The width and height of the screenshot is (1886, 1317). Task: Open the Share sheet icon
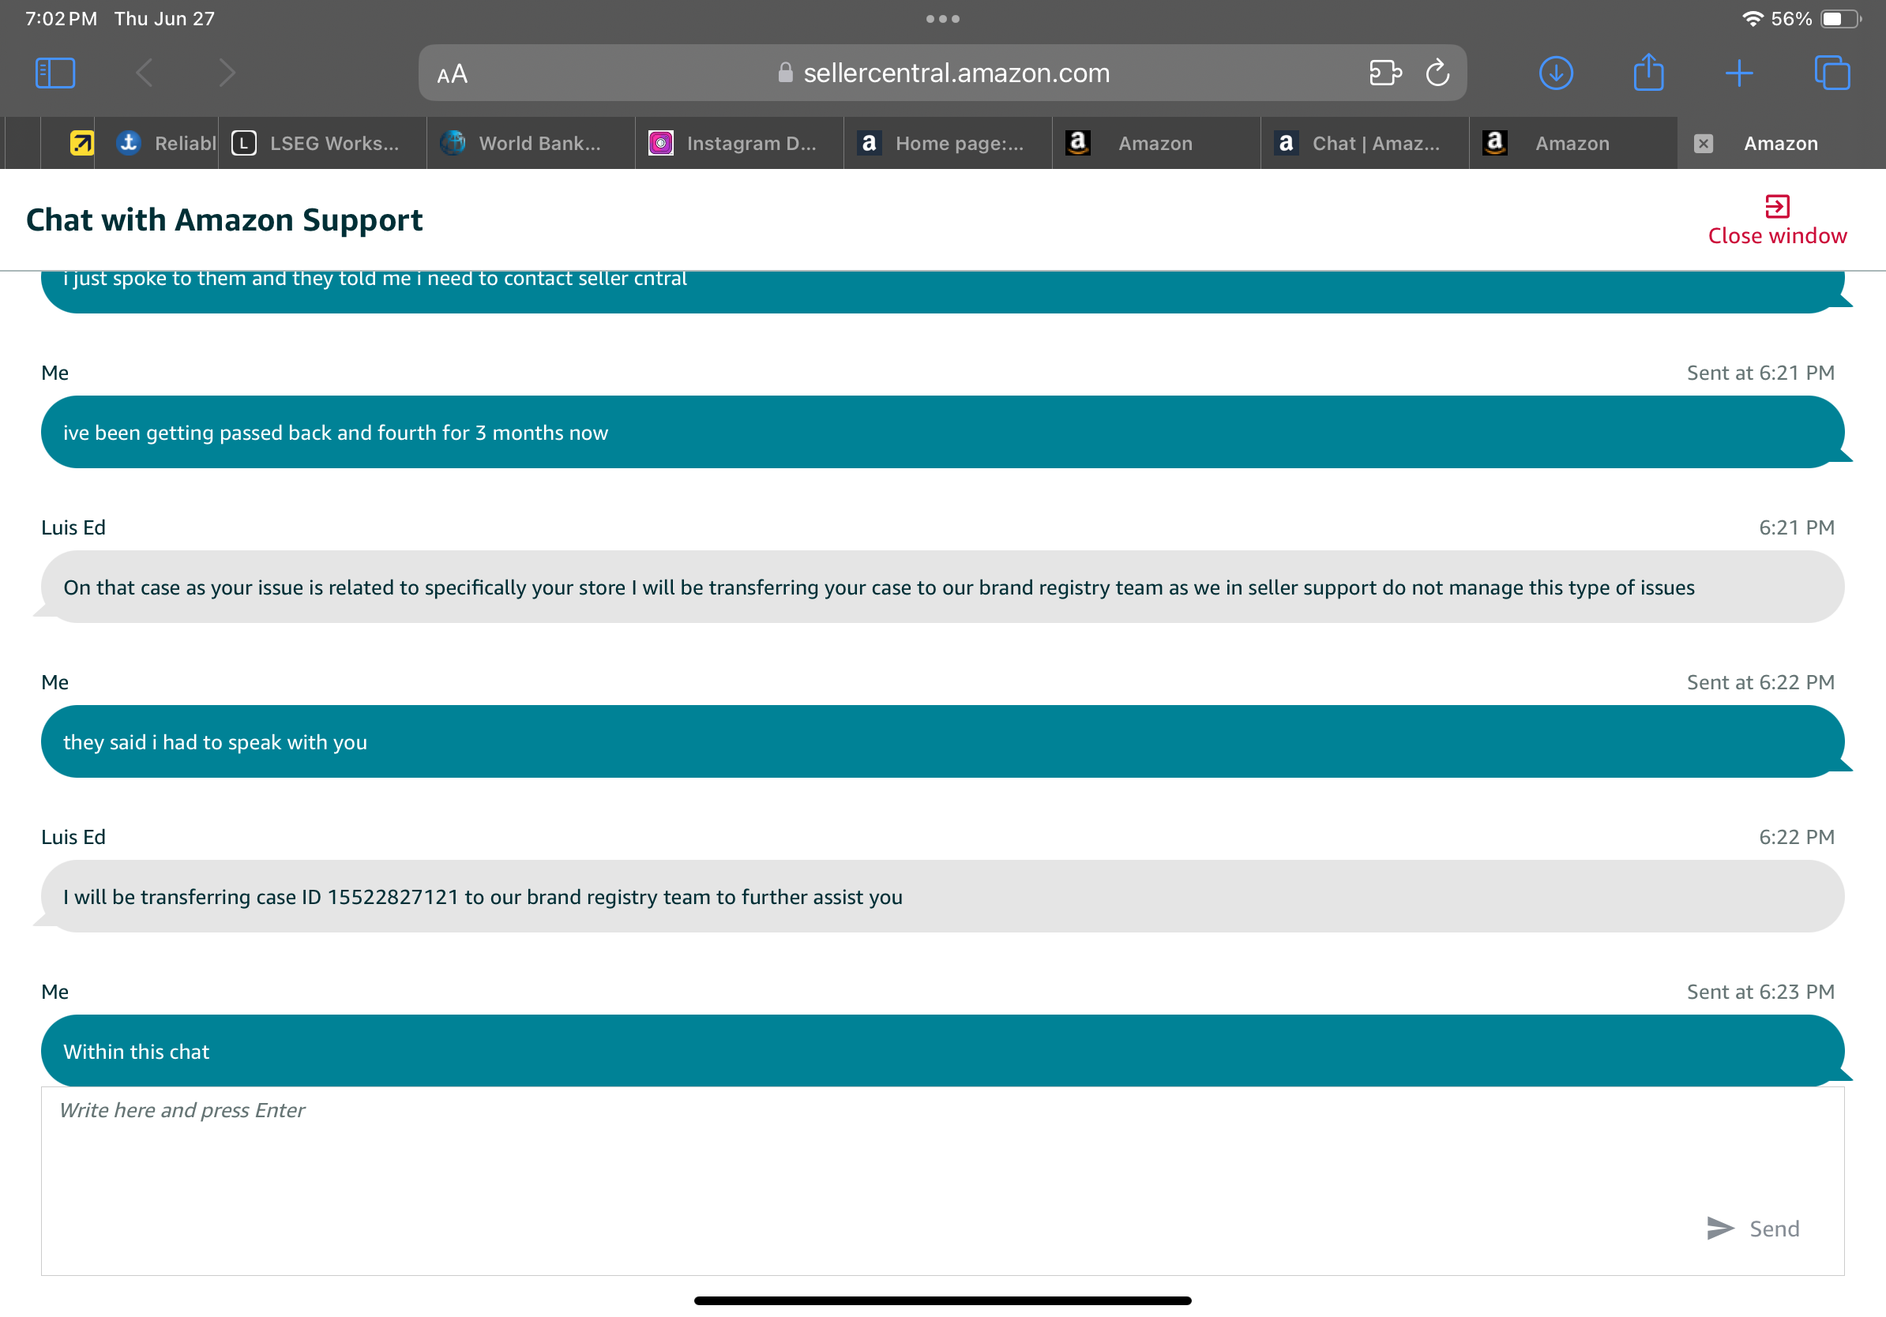(x=1647, y=71)
